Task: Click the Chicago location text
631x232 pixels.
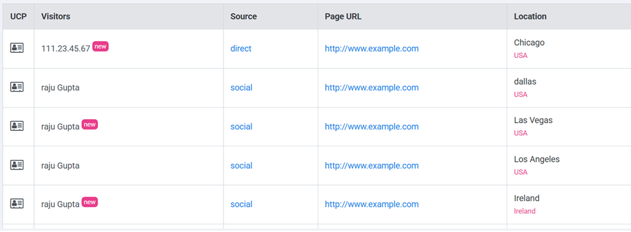Action: 529,43
